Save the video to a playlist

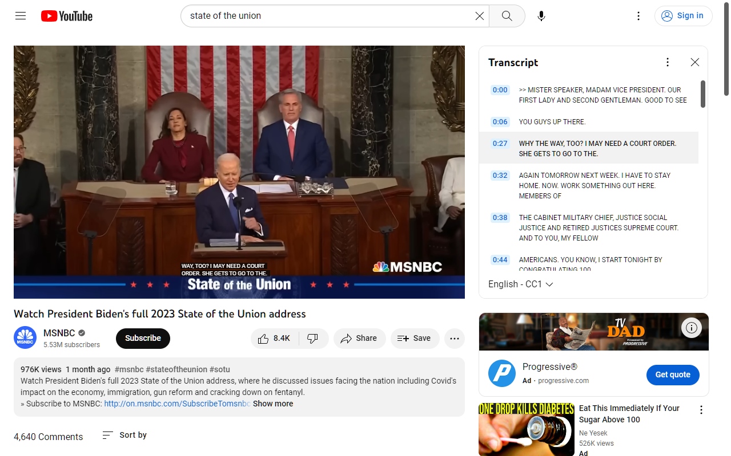click(x=415, y=339)
